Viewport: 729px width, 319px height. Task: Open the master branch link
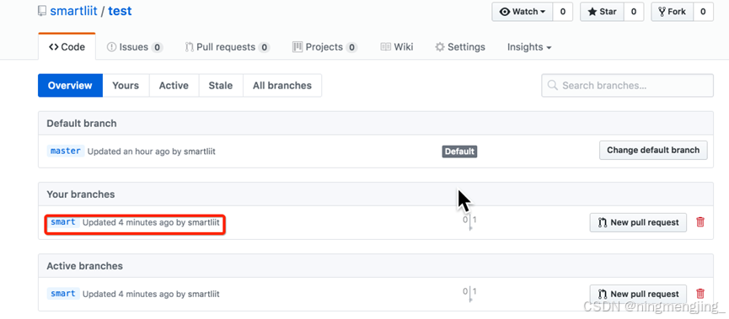[66, 151]
